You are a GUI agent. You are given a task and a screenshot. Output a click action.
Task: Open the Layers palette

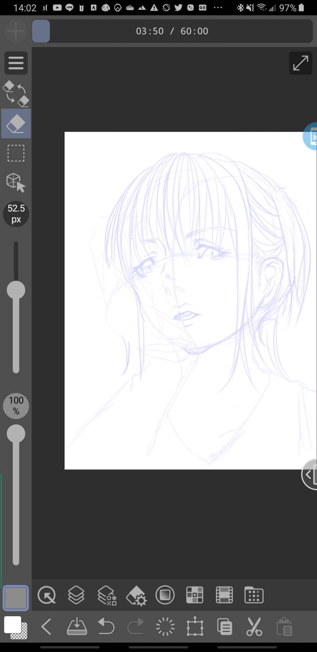coord(76,595)
